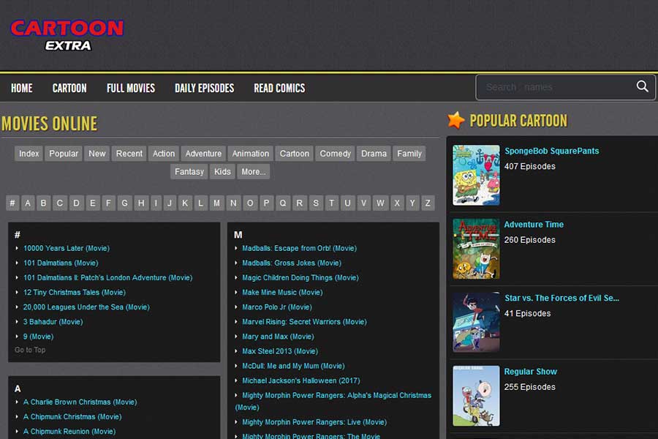The width and height of the screenshot is (658, 439).
Task: Jump to letter H in the index
Action: tap(141, 203)
